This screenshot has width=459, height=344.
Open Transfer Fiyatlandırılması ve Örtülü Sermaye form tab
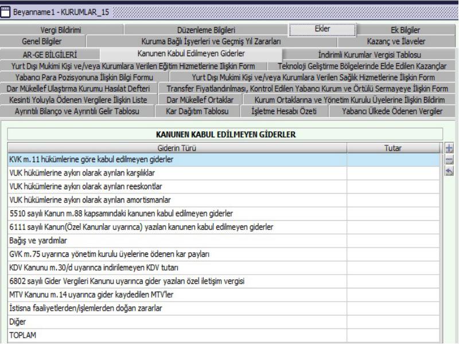pos(308,88)
